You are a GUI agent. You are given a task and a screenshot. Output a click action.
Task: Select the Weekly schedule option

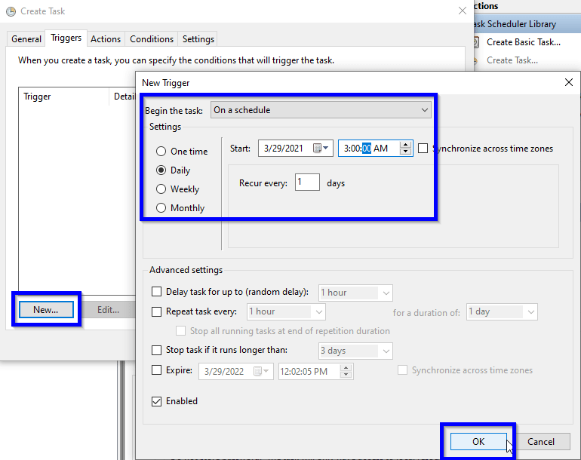pos(161,189)
